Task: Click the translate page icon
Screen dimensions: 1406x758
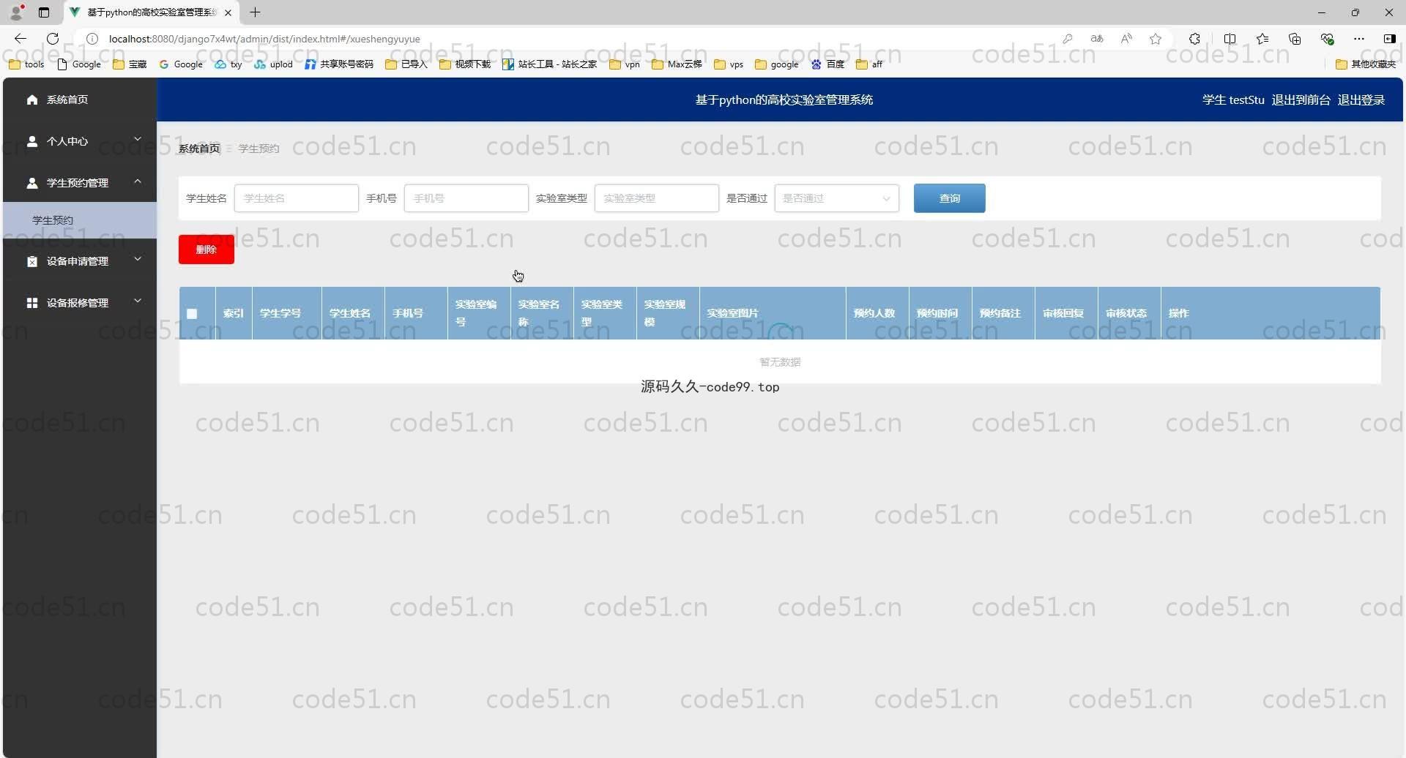Action: 1097,39
